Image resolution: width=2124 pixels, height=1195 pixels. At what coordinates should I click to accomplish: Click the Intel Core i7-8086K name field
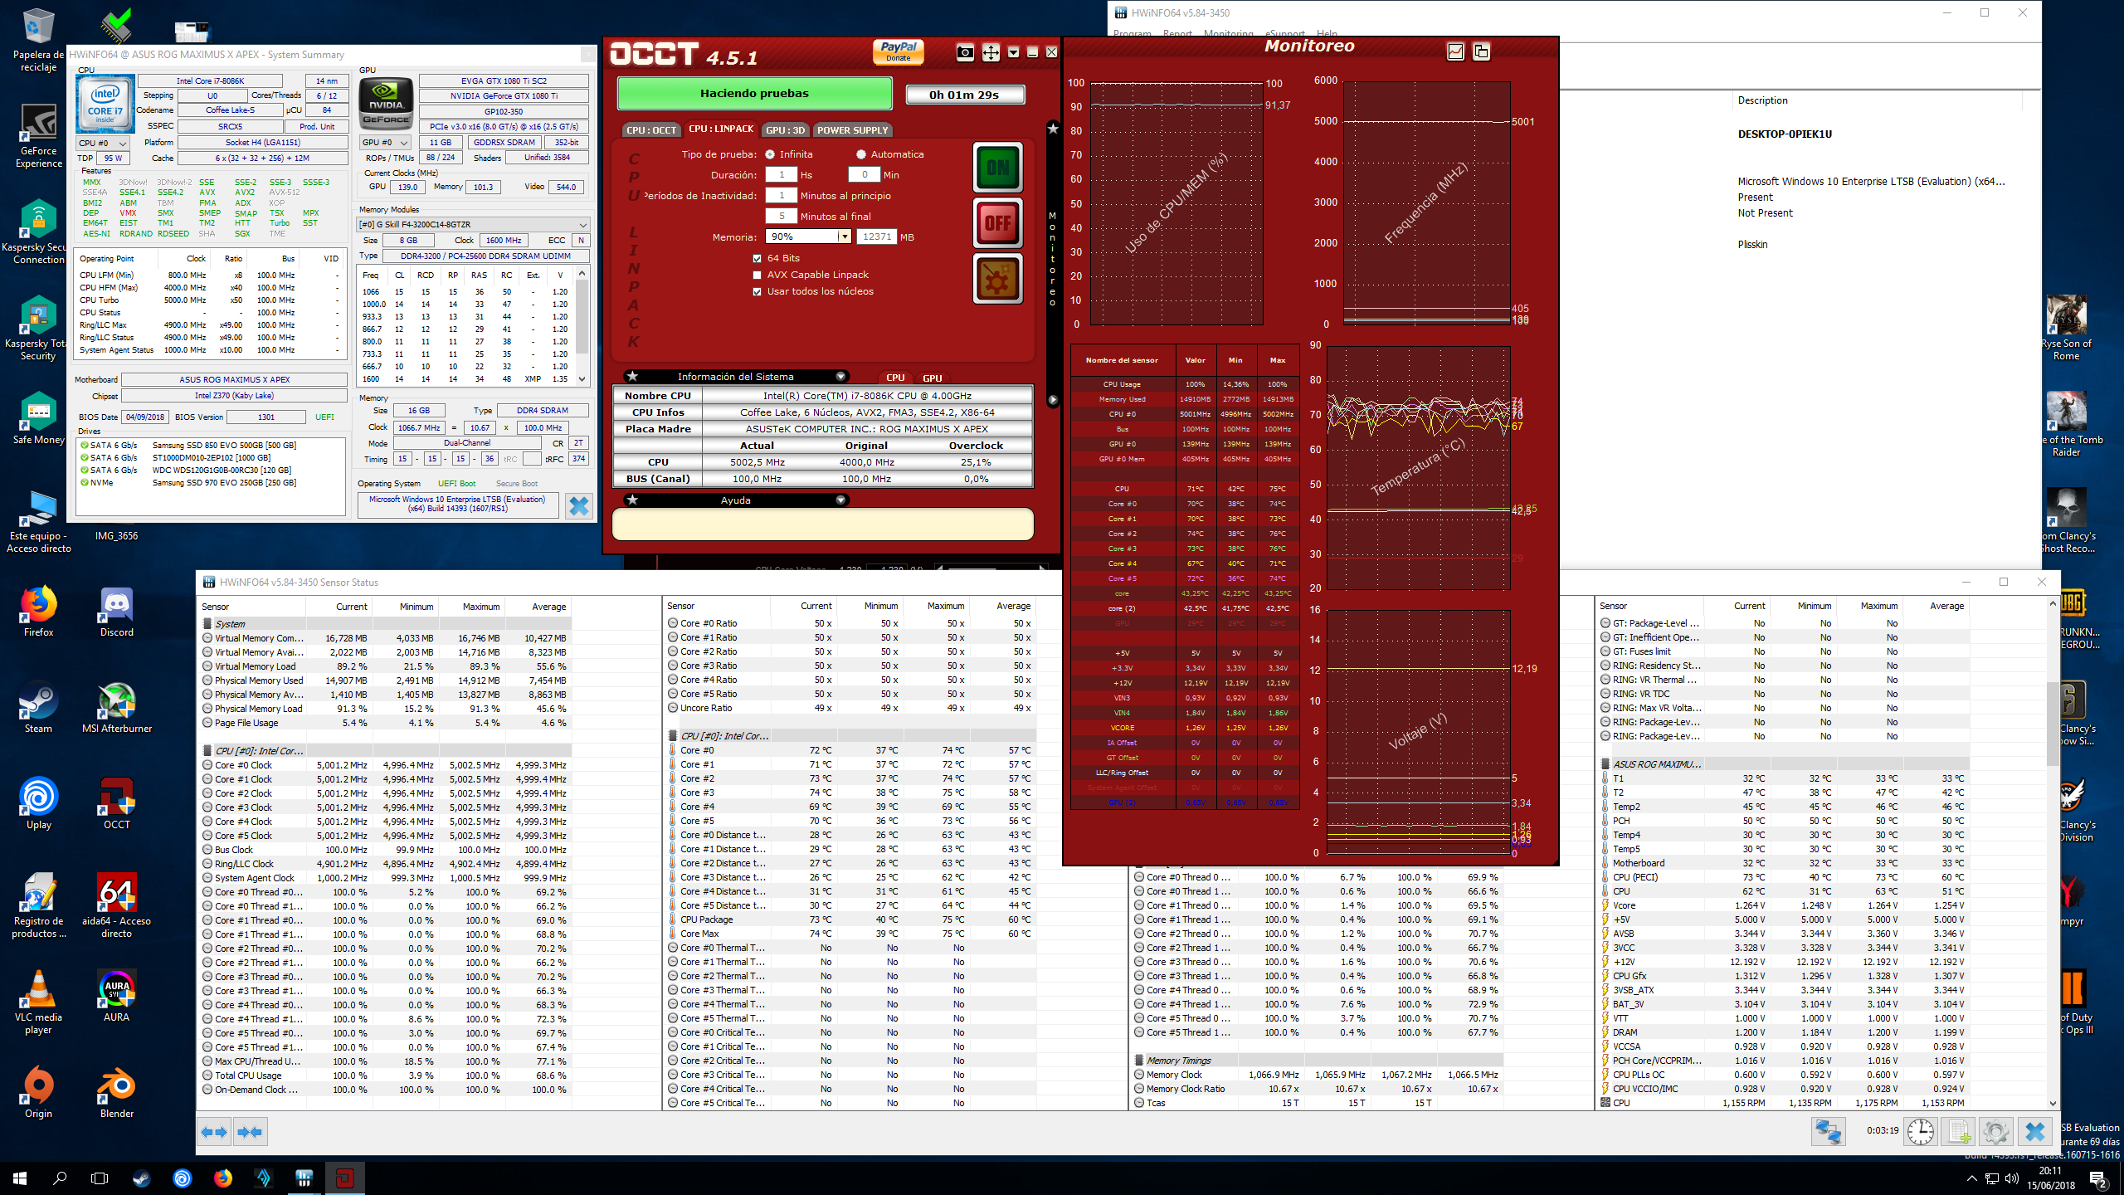[x=211, y=81]
